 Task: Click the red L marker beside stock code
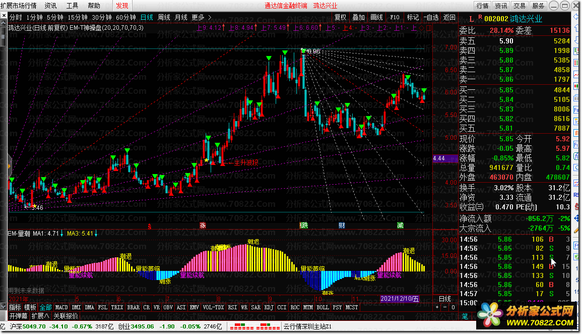pyautogui.click(x=472, y=19)
